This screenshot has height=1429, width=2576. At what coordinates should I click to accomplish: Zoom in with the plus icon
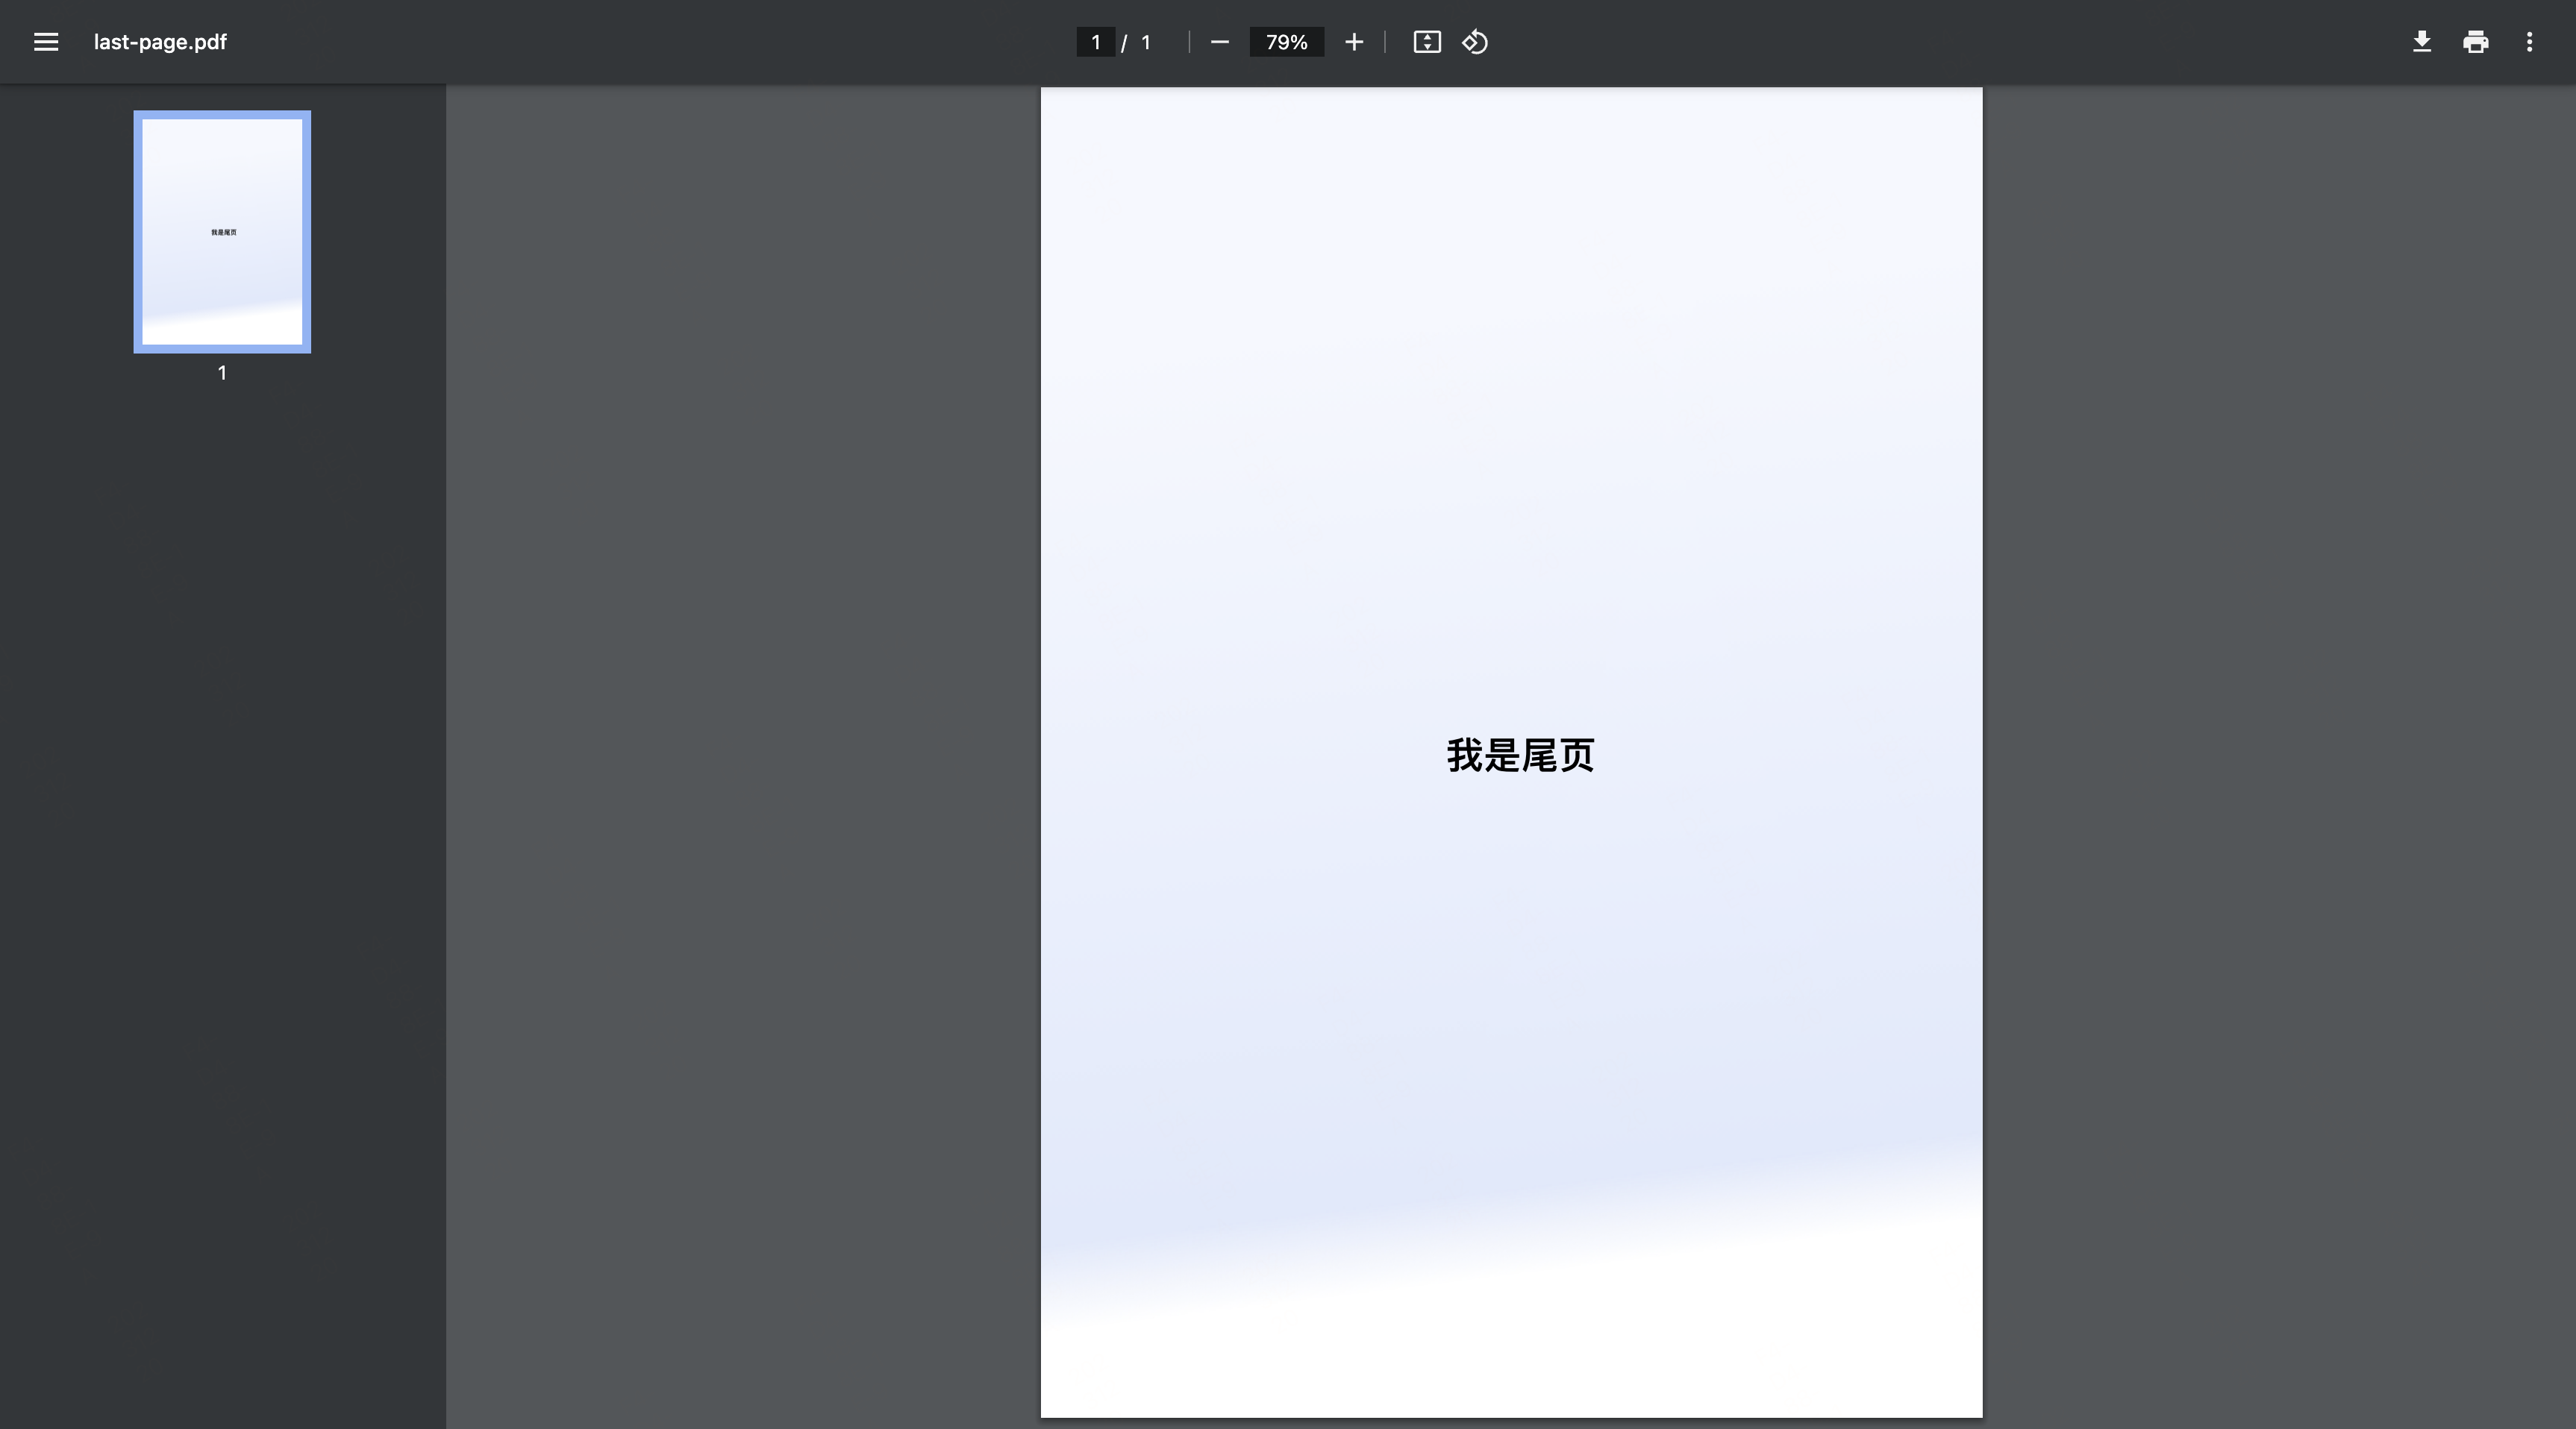(1354, 42)
